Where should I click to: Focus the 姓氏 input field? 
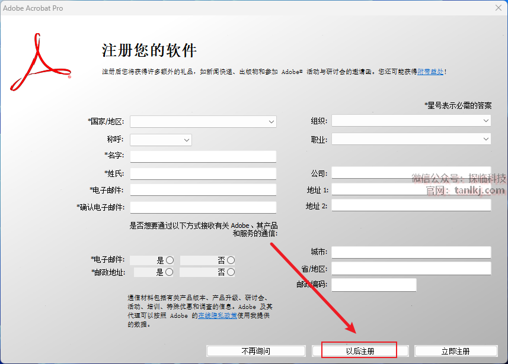point(203,173)
